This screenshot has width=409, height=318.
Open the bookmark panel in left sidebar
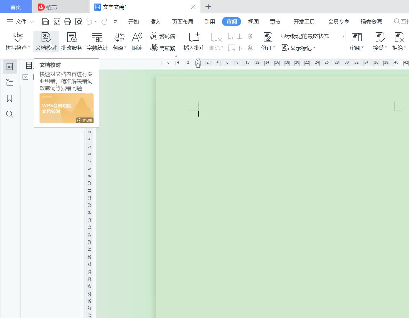pyautogui.click(x=10, y=98)
